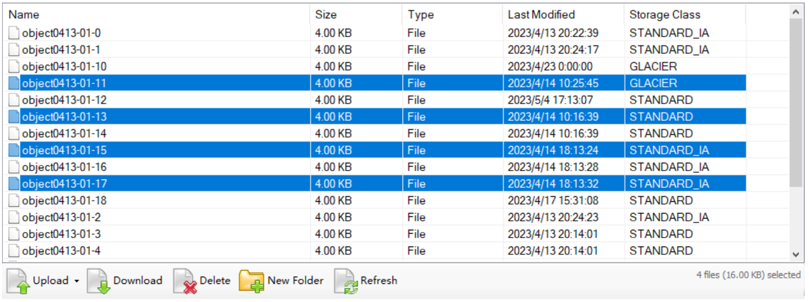The height and width of the screenshot is (302, 809).
Task: Select the object0413-01-4 file name
Action: [61, 251]
